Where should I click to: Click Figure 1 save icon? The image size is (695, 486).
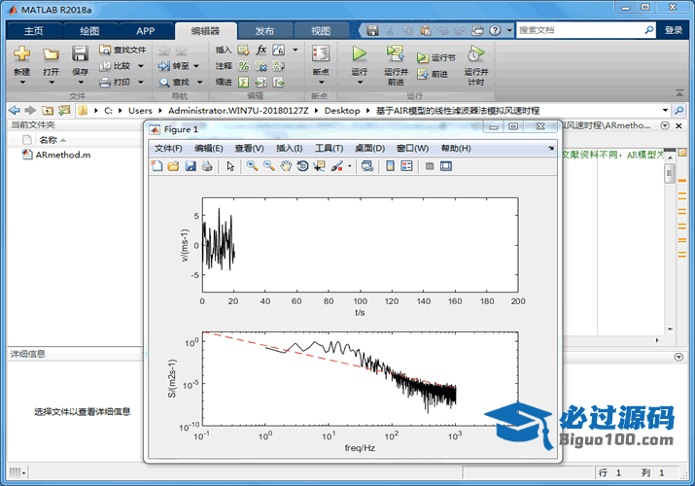191,166
